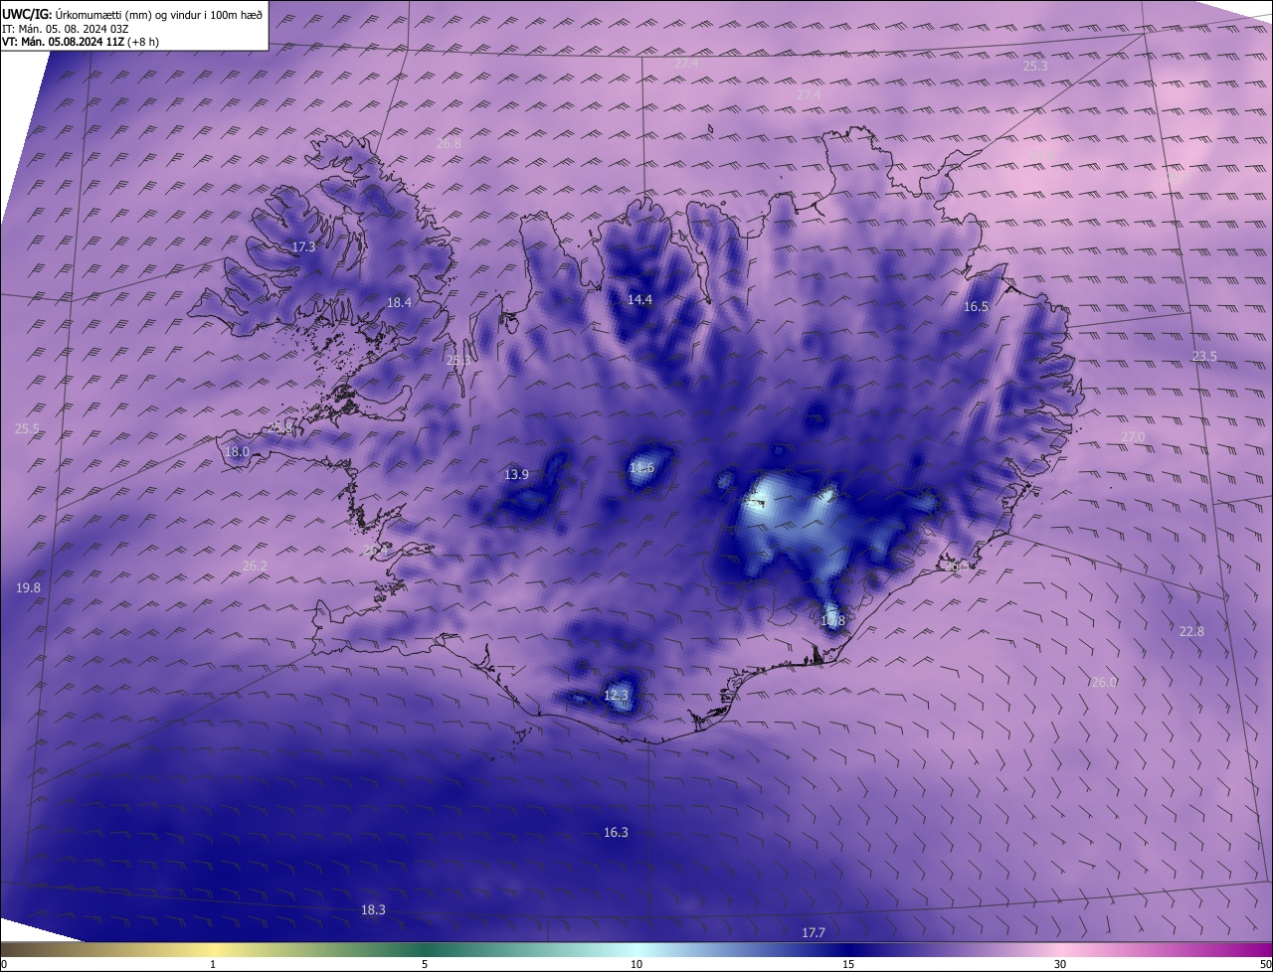Click the 16.5 value label
Image resolution: width=1273 pixels, height=972 pixels.
point(976,306)
